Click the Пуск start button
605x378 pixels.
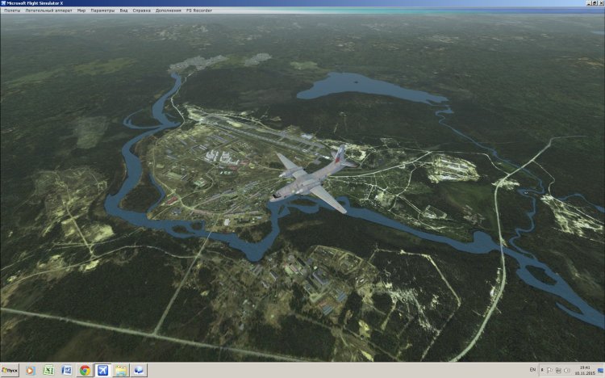[10, 370]
